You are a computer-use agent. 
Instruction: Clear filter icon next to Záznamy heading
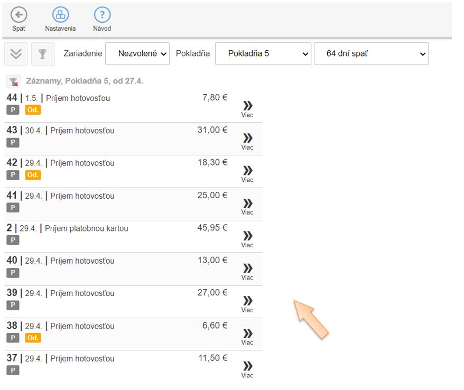pyautogui.click(x=14, y=81)
